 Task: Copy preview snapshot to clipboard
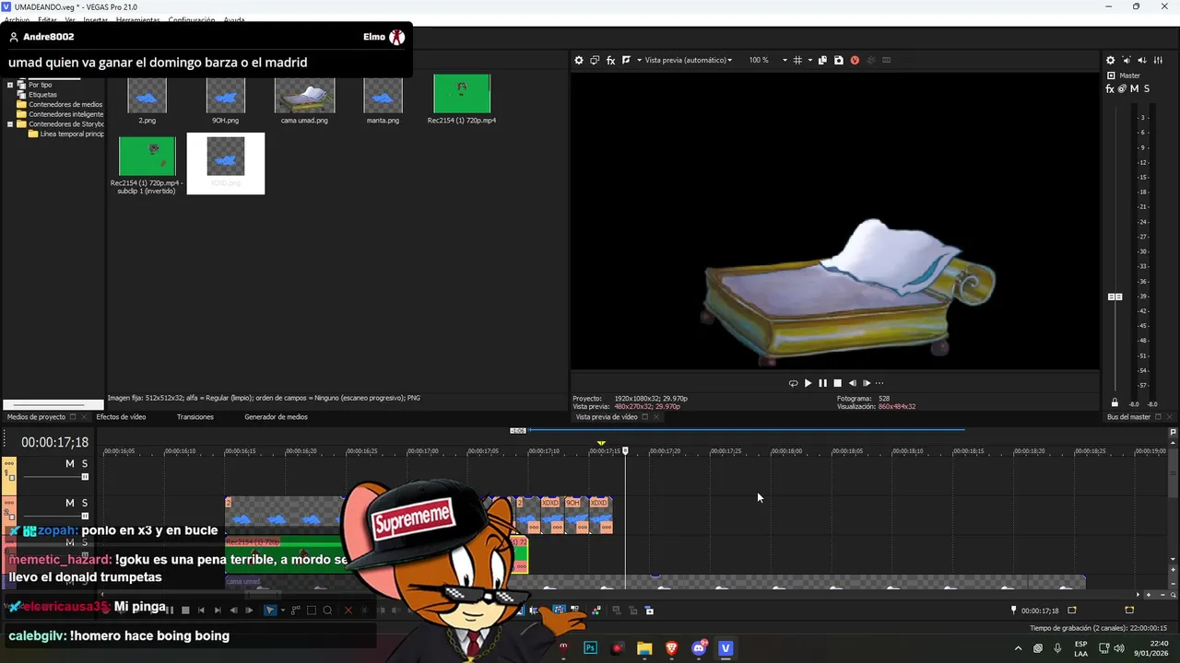(822, 60)
